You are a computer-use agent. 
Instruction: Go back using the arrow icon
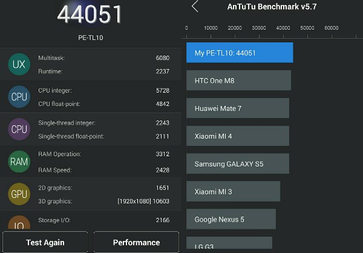point(195,6)
